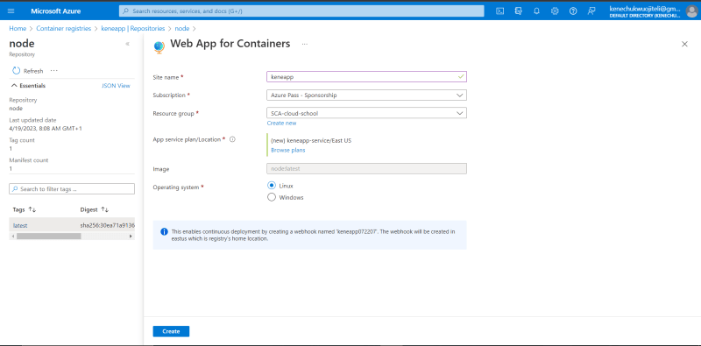Click Browse plans link
Image resolution: width=701 pixels, height=346 pixels.
[288, 150]
